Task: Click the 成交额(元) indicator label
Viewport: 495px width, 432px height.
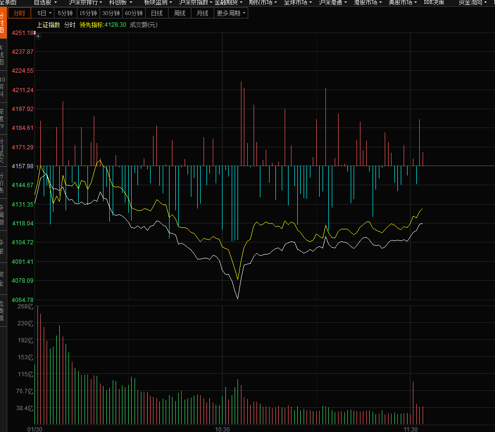Action: (144, 25)
